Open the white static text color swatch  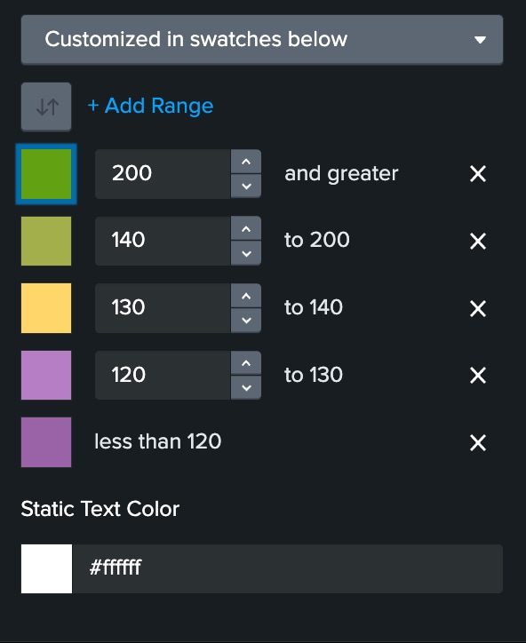coord(46,568)
